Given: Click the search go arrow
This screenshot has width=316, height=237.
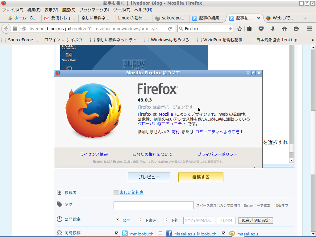Looking at the screenshot, I should 230,29.
